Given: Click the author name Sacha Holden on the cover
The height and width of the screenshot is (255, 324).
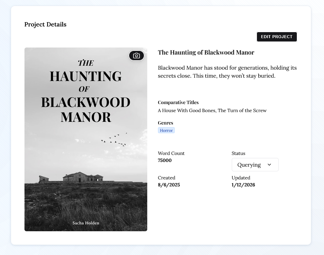Looking at the screenshot, I should 86,223.
